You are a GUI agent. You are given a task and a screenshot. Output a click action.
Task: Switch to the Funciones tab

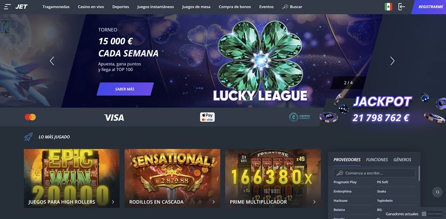click(377, 160)
